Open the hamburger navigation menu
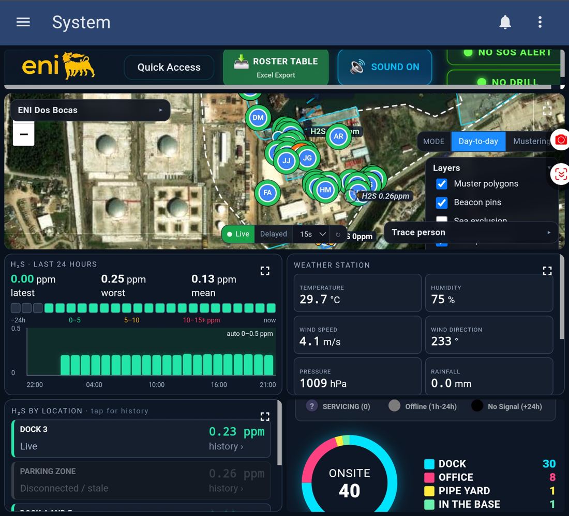This screenshot has width=569, height=516. 23,22
